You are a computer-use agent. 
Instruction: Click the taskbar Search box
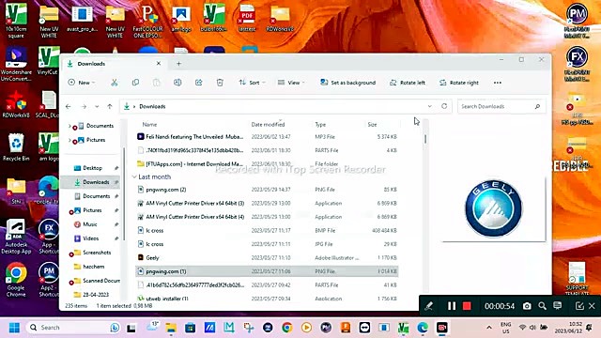(x=72, y=328)
